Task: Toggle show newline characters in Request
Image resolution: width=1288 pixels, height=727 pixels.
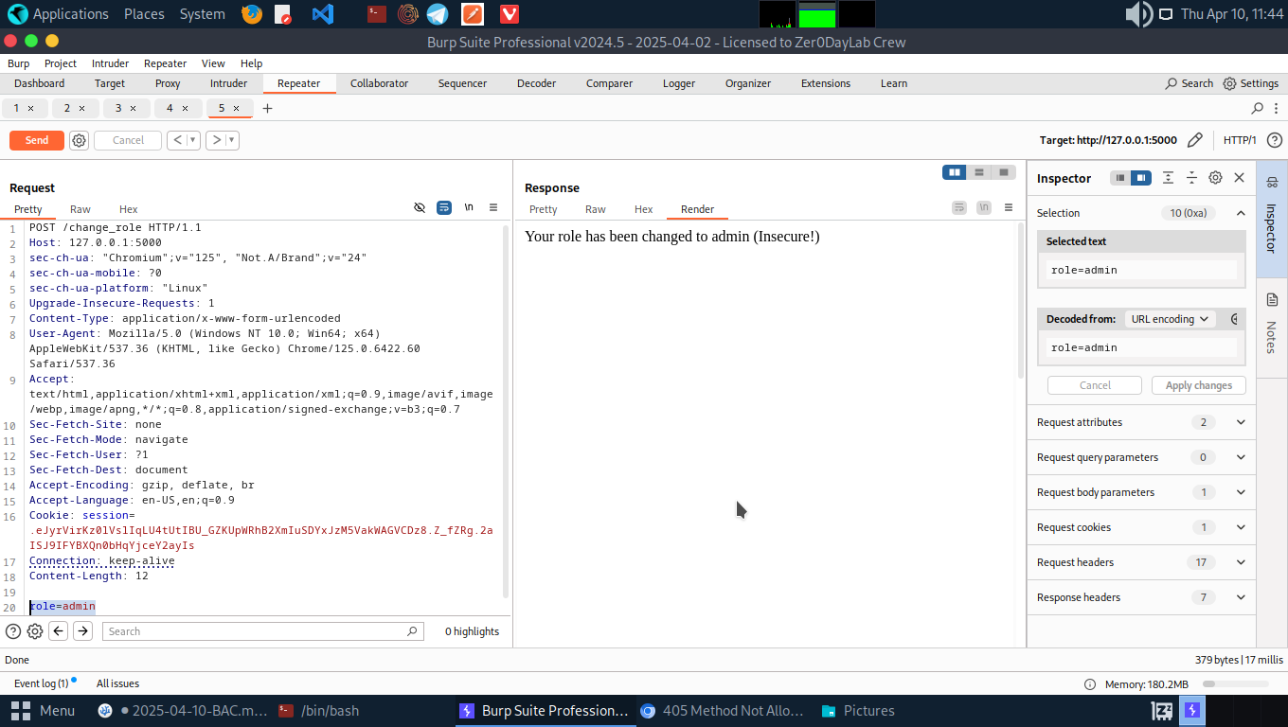Action: (x=469, y=207)
